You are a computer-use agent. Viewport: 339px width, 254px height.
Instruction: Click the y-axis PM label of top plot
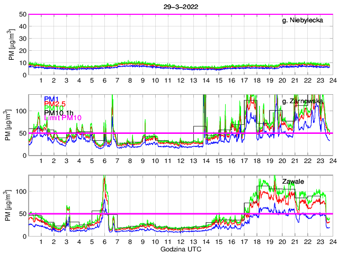coord(11,44)
